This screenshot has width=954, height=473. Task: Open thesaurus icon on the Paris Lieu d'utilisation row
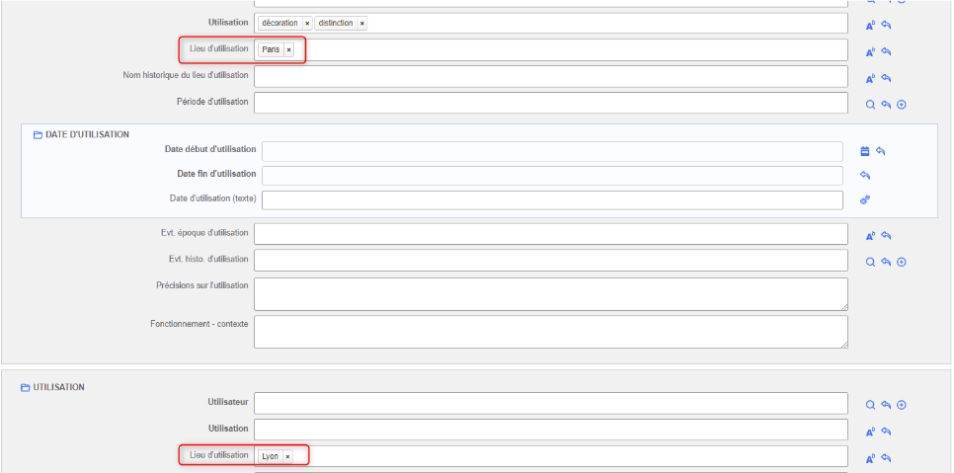coord(870,52)
